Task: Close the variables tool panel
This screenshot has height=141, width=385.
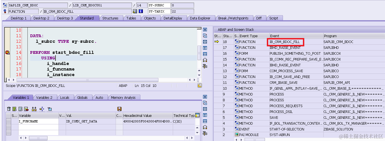Action: click(205, 97)
